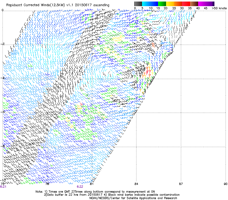This screenshot has width=228, height=200.
Task: Click the '45' legend scale value
Action: pyautogui.click(x=206, y=8)
